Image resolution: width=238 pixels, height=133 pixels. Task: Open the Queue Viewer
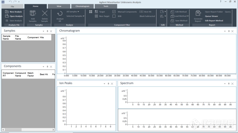[x=212, y=16]
